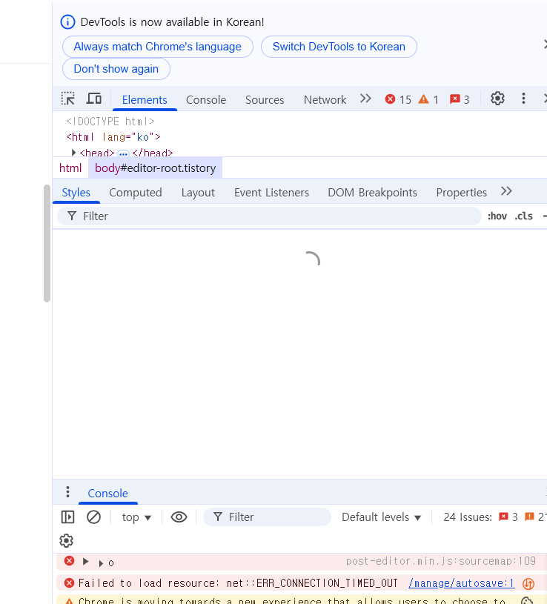Click the info icon in language banner
Viewport: 547px width, 604px height.
[x=67, y=22]
